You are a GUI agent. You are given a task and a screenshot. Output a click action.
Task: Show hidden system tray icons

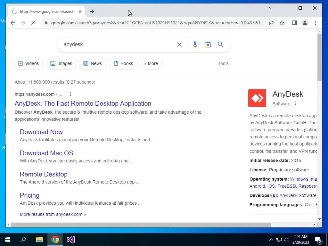271,240
